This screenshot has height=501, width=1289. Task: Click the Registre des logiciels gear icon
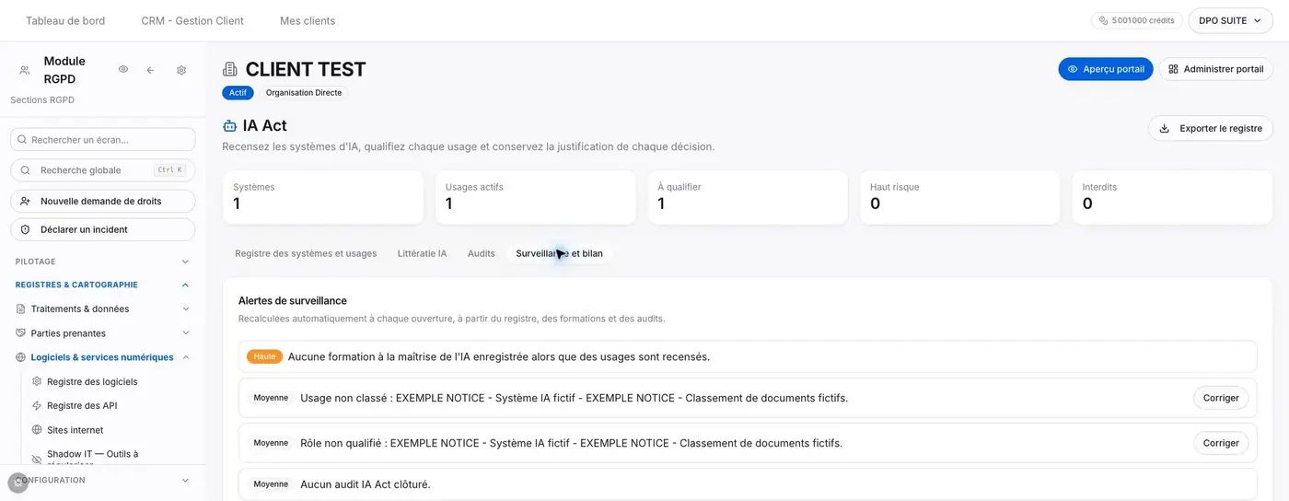click(x=37, y=381)
